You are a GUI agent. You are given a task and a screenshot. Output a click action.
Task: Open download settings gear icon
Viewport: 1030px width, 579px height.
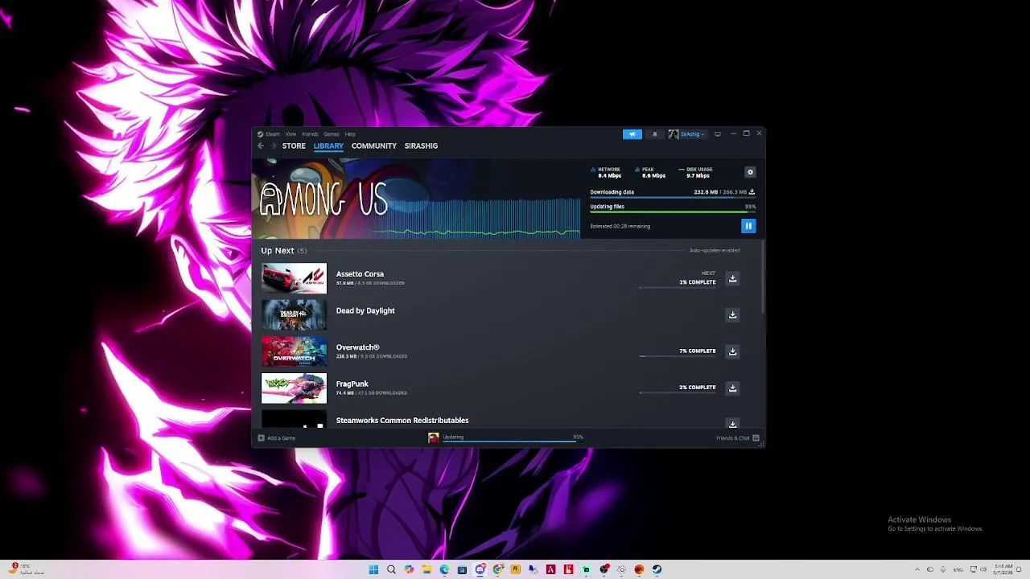(x=750, y=172)
